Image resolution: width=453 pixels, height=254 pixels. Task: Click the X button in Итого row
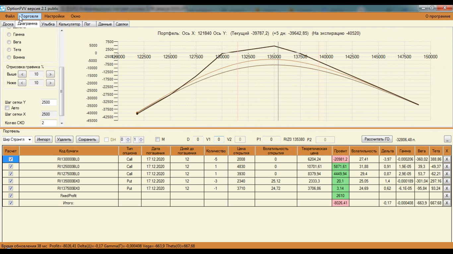(447, 203)
